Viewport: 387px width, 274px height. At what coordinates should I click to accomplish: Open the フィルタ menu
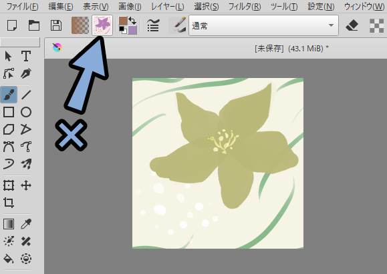245,7
